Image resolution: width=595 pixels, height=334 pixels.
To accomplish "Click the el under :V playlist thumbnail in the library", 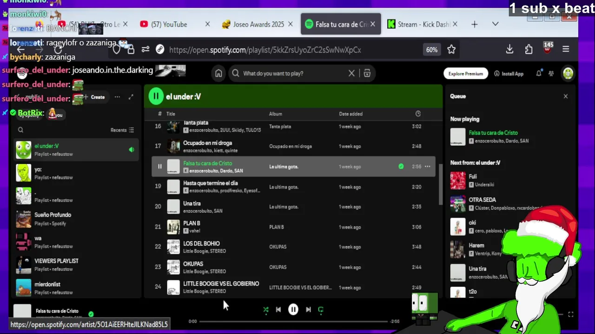I will [23, 150].
